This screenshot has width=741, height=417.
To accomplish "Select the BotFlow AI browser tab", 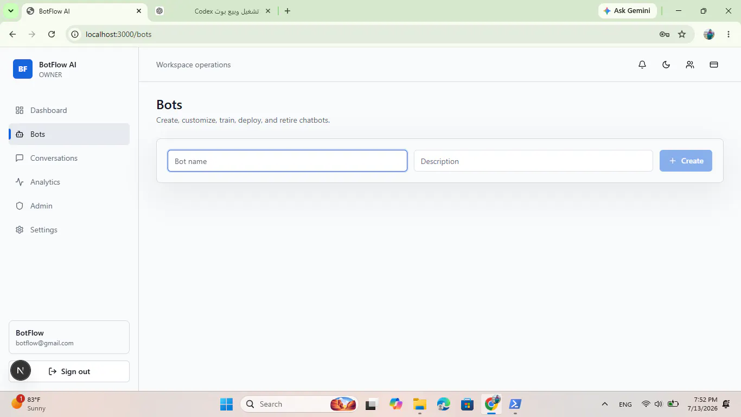I will [x=84, y=11].
